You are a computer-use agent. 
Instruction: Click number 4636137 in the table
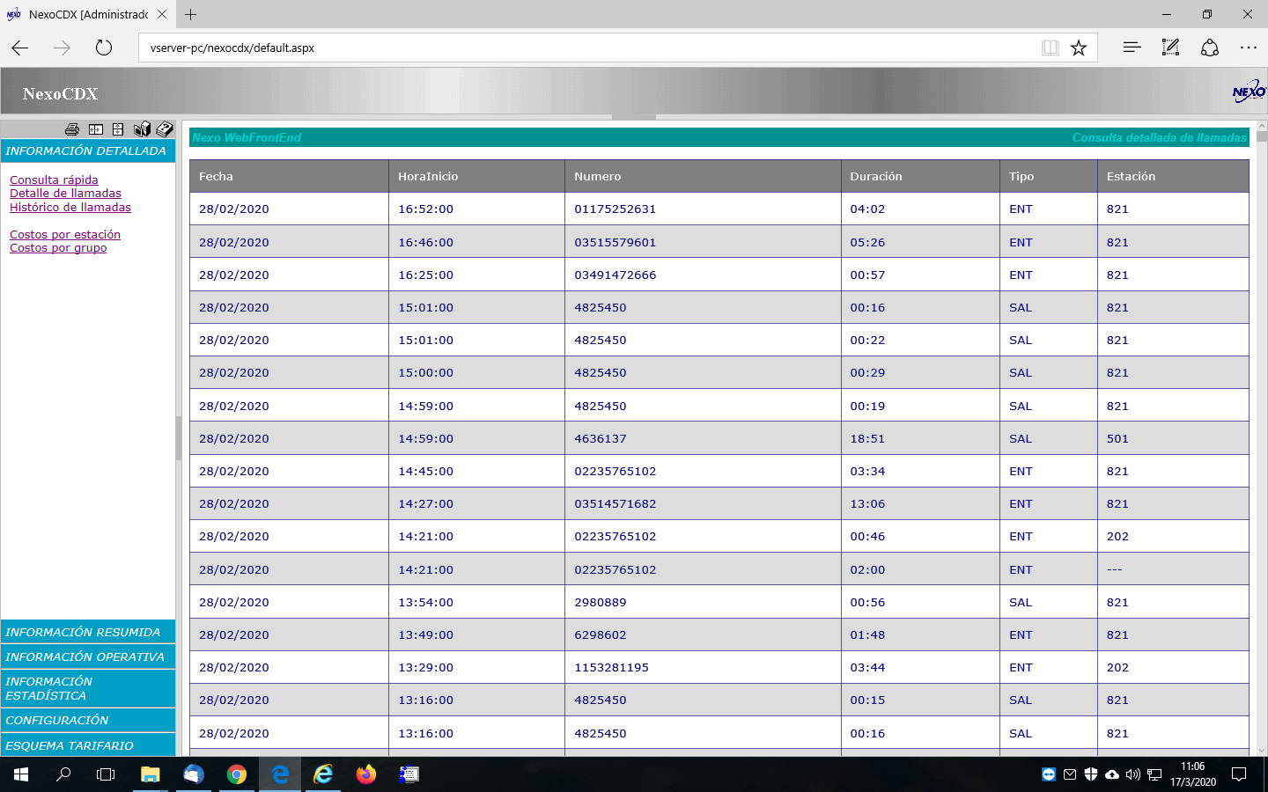(x=601, y=438)
